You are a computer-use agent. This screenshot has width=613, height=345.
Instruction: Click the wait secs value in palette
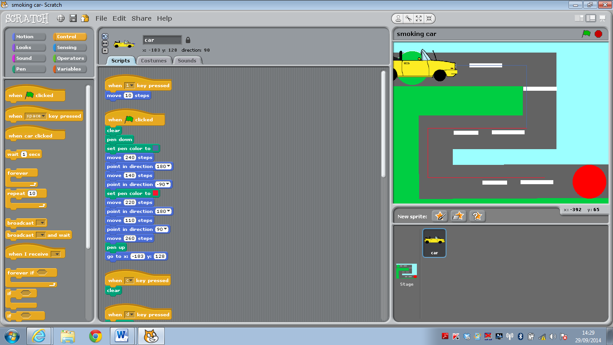[24, 154]
